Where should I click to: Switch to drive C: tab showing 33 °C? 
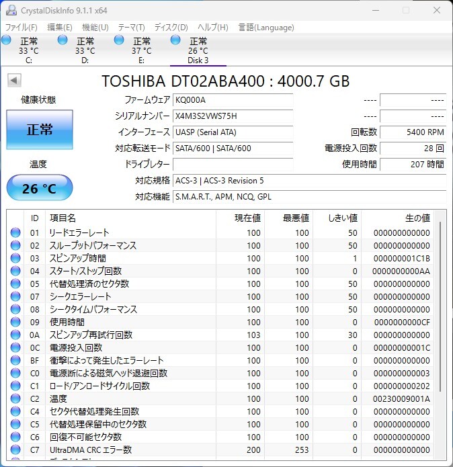[29, 50]
